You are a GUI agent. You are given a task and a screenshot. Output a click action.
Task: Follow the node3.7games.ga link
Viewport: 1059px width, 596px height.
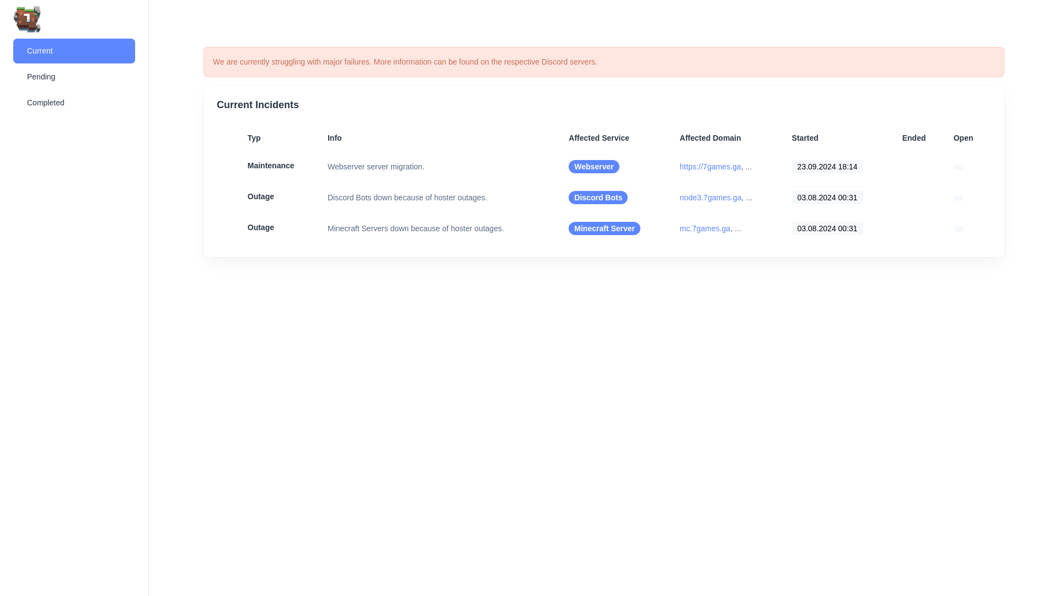pyautogui.click(x=710, y=198)
